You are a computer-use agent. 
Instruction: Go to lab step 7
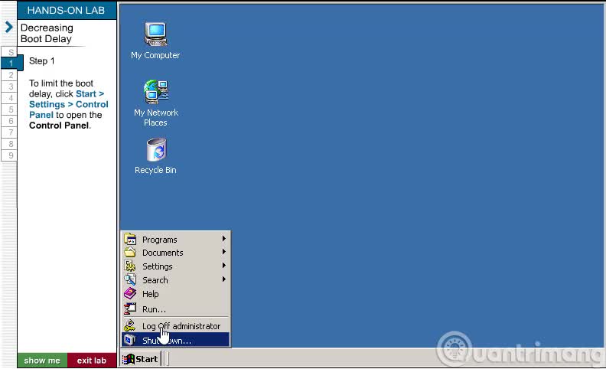click(11, 132)
